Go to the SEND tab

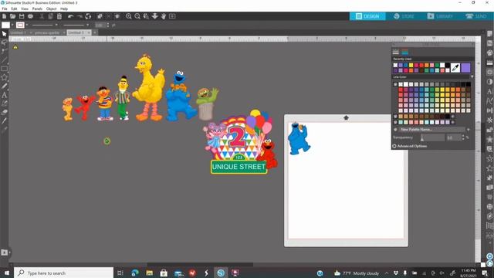coord(476,16)
